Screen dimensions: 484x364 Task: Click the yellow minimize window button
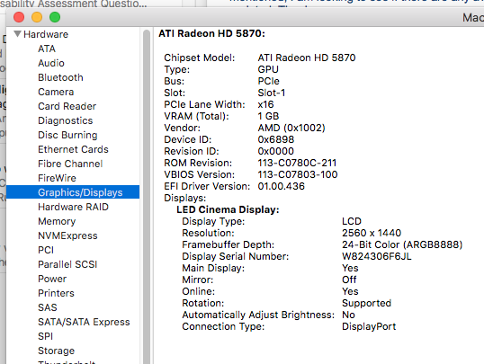37,17
